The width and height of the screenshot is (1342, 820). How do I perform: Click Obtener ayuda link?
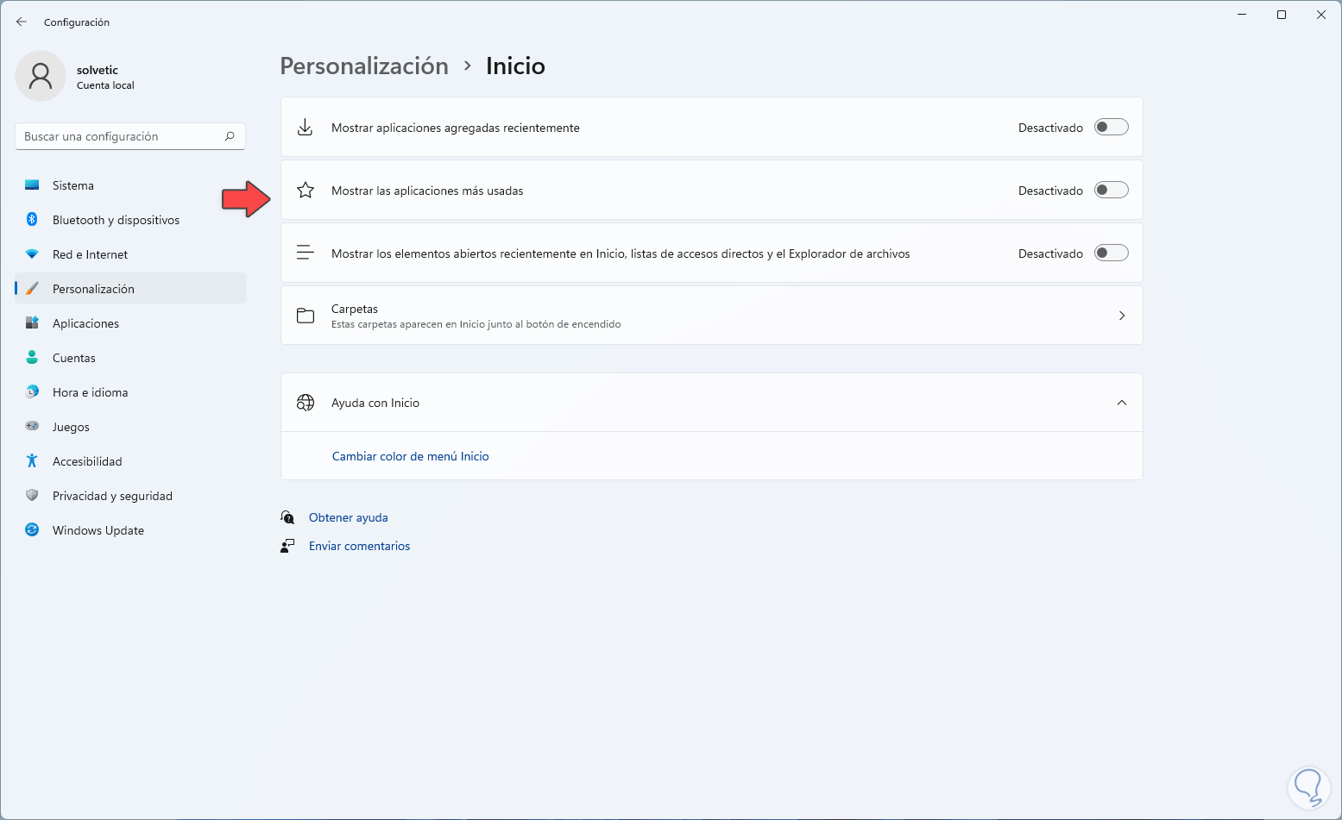[x=348, y=517]
